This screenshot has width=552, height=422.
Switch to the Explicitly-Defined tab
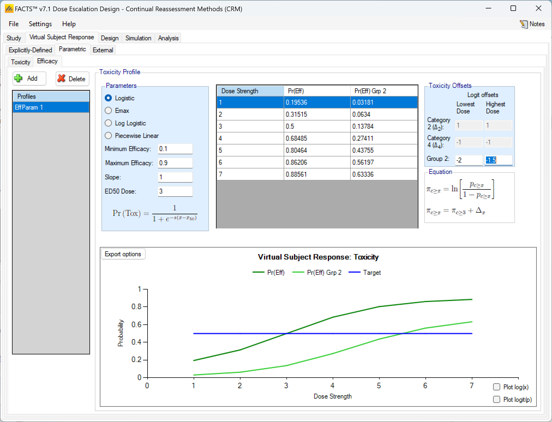(30, 50)
